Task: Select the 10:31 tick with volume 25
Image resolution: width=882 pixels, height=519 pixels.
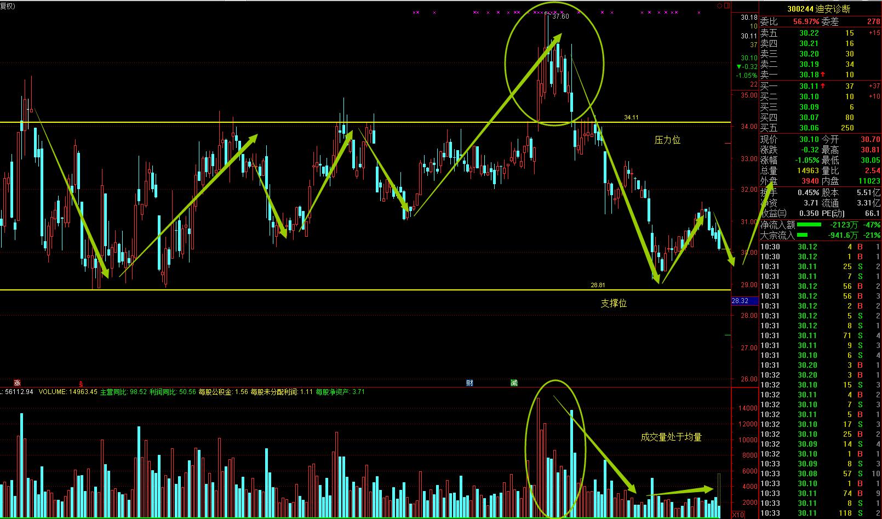Action: 820,266
